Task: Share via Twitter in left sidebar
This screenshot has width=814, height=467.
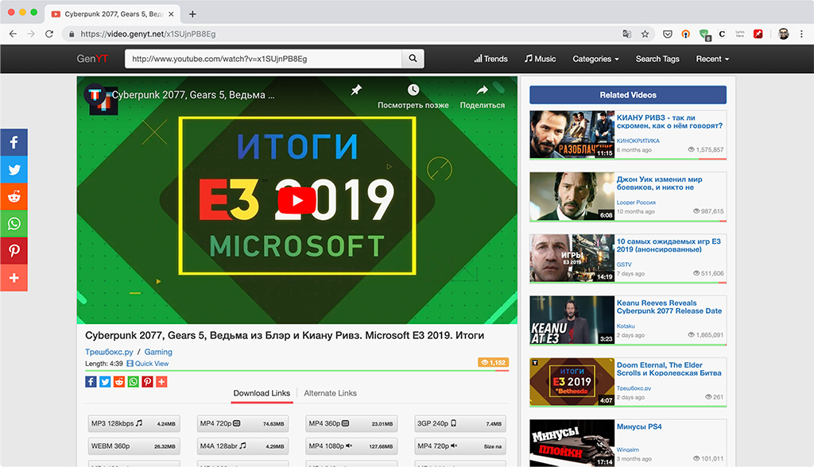Action: point(14,169)
